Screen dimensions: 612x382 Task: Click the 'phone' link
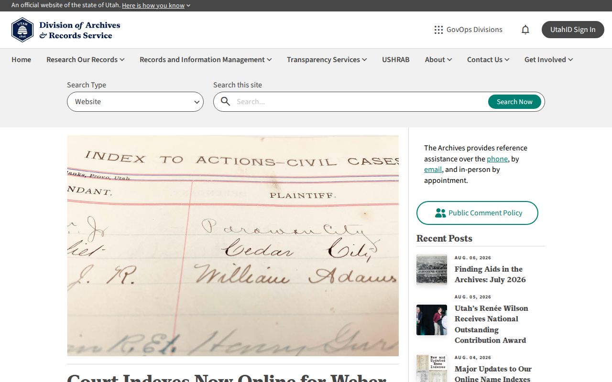[497, 159]
